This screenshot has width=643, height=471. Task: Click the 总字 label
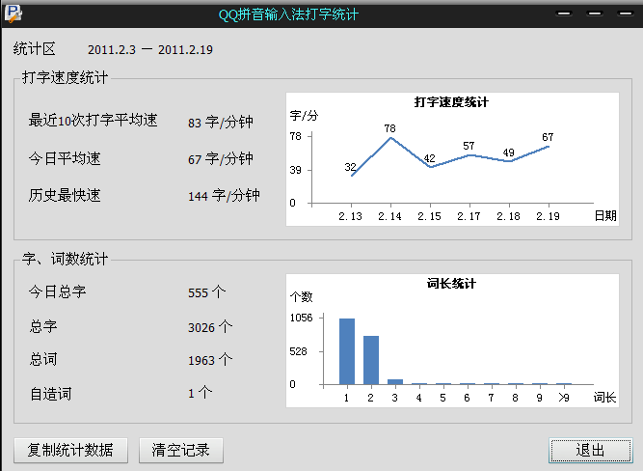point(43,326)
